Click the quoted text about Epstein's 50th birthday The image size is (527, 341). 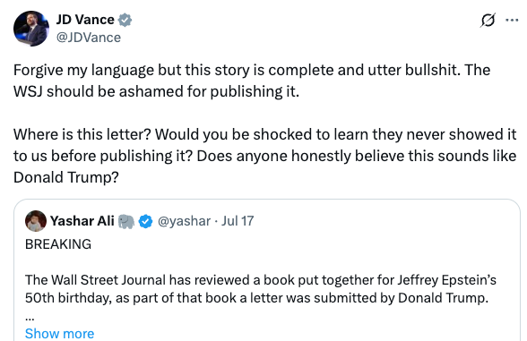(x=261, y=289)
